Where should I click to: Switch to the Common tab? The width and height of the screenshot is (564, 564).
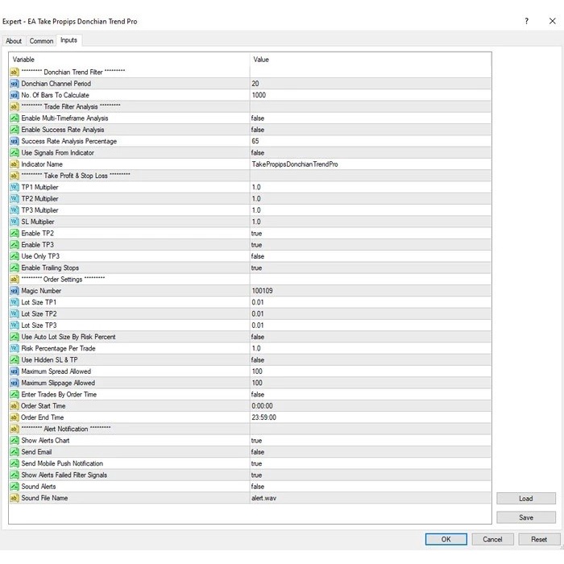pyautogui.click(x=41, y=41)
